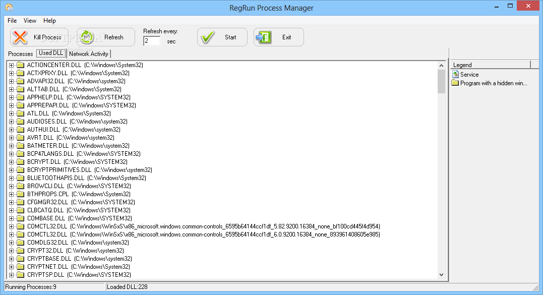Image resolution: width=543 pixels, height=295 pixels.
Task: Click the green checkmark Start icon
Action: tap(208, 37)
